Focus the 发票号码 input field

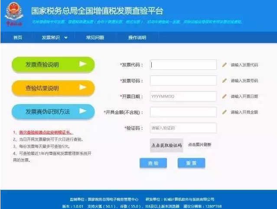point(183,81)
